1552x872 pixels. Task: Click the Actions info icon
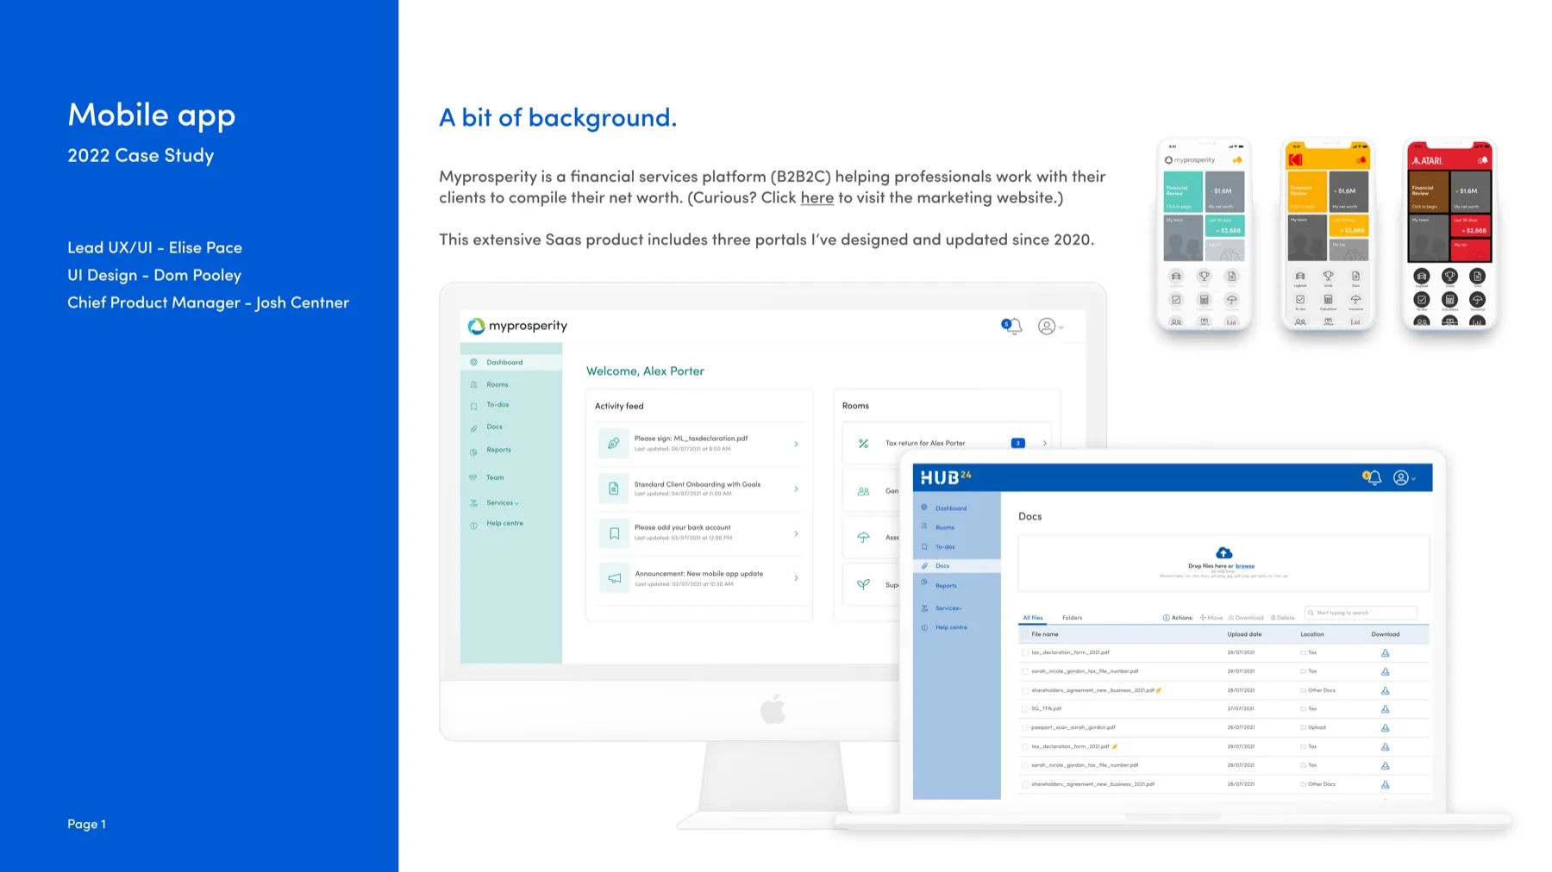click(x=1166, y=618)
